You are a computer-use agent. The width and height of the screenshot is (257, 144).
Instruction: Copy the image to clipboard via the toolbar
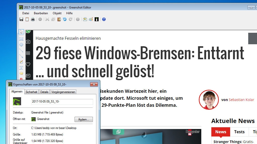27,19
